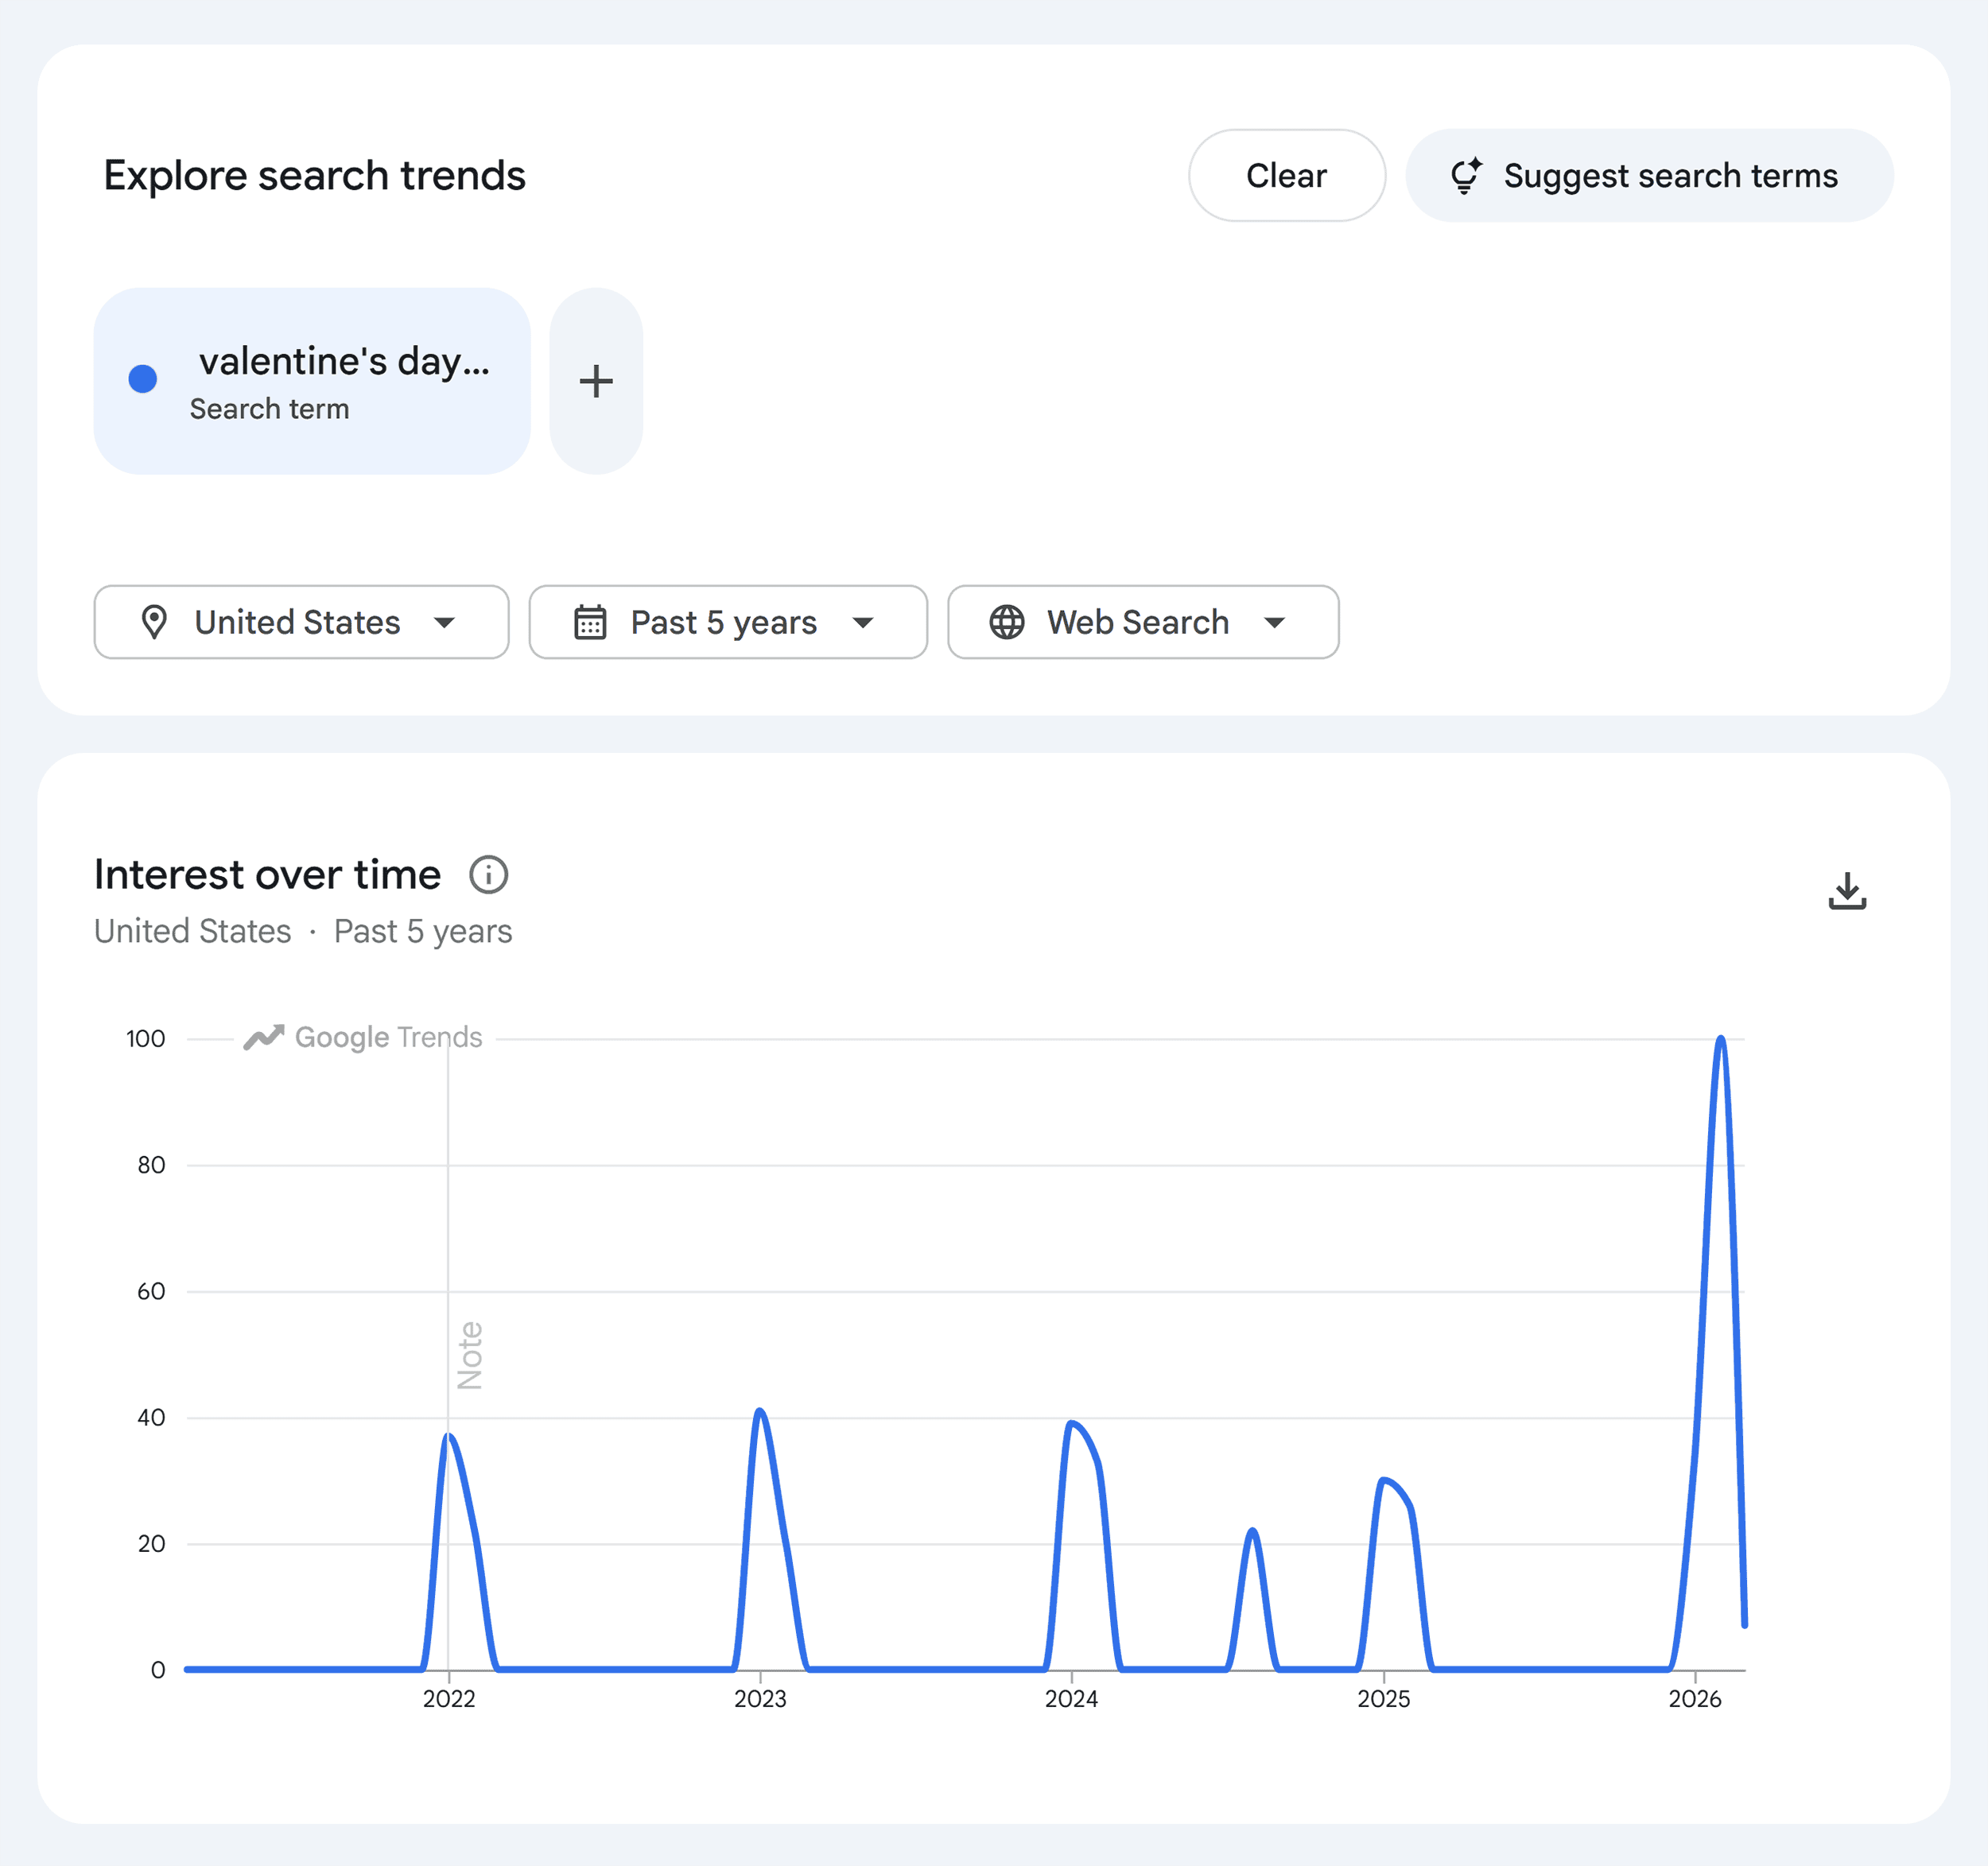Click the calendar icon in time range filter

coord(591,622)
